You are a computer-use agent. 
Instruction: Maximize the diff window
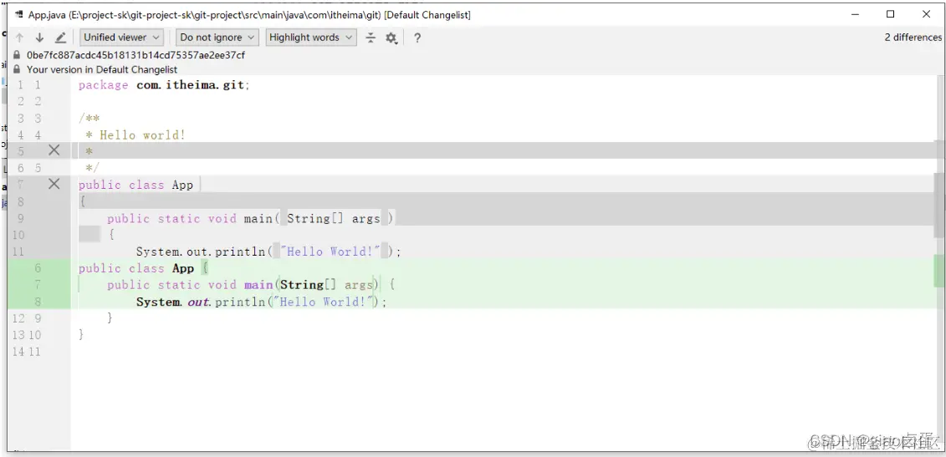pyautogui.click(x=891, y=14)
